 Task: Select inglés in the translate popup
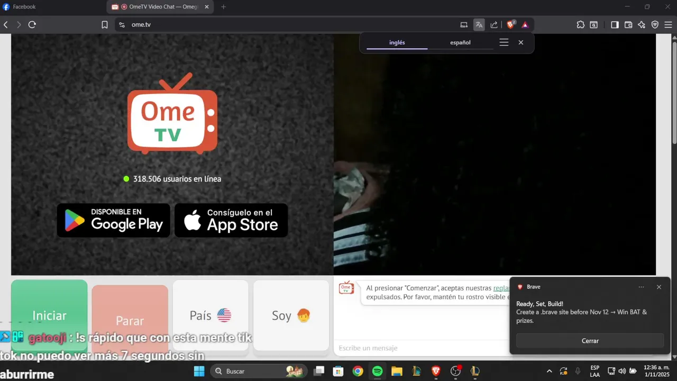(397, 42)
